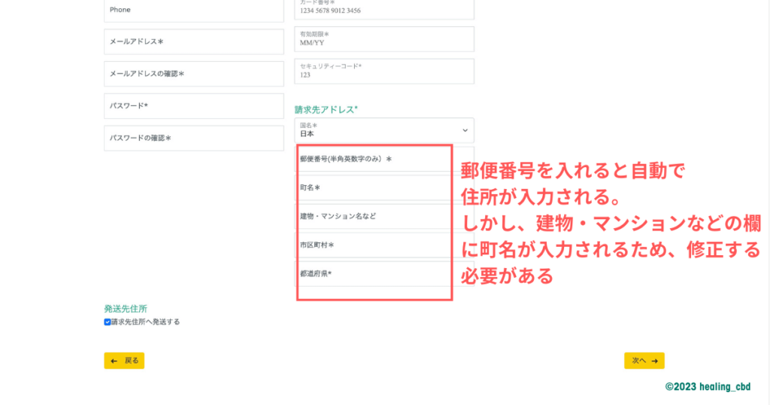Toggle the 請求先住所へ発送する checkbox
770x405 pixels.
pos(108,322)
